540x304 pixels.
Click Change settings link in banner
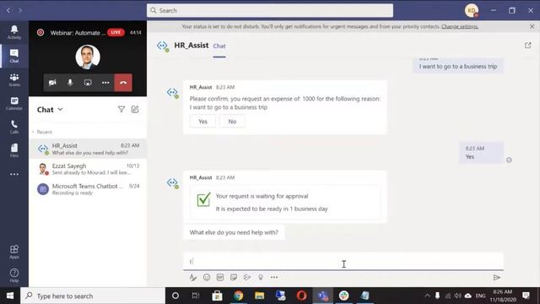pyautogui.click(x=460, y=26)
